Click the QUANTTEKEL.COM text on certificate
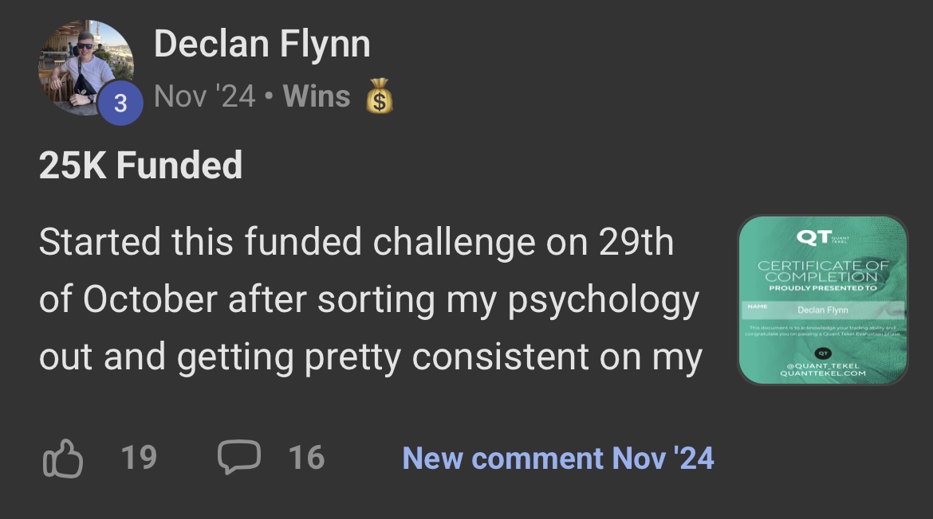 (x=822, y=373)
